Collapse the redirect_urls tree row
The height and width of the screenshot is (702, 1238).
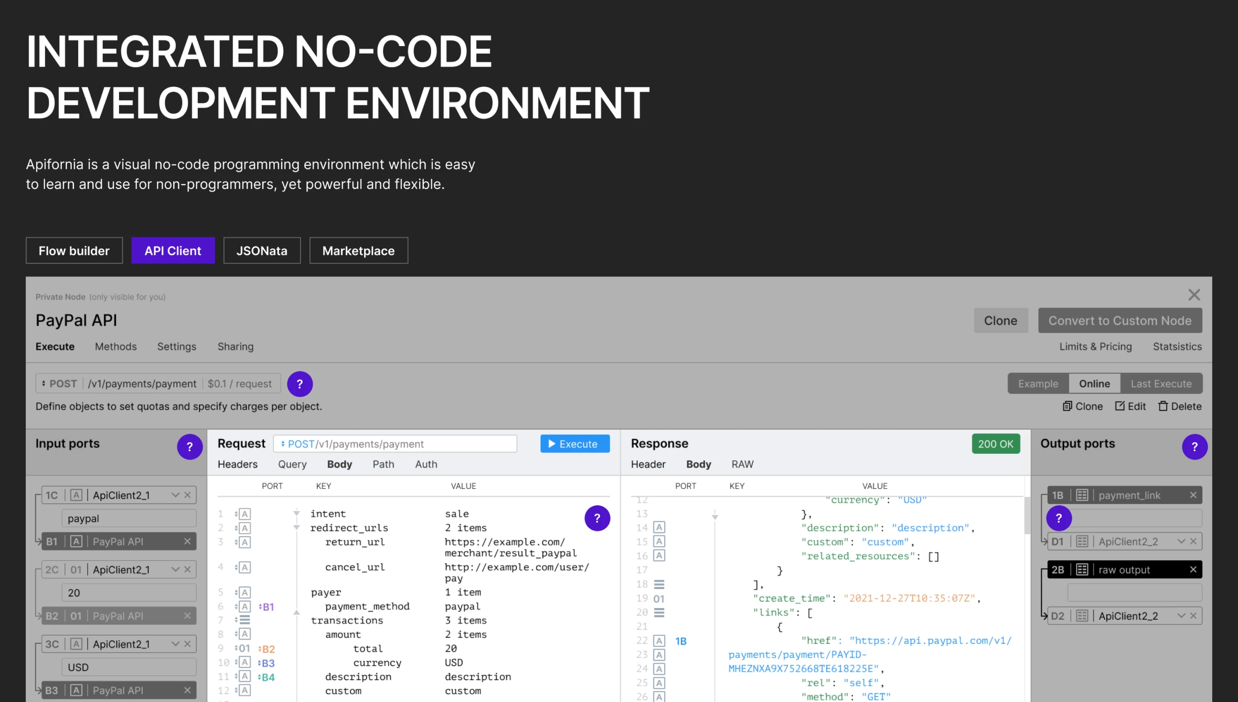[x=296, y=527]
